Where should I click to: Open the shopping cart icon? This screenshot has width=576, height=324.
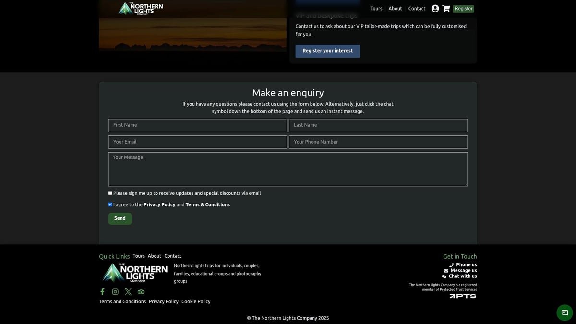(x=446, y=9)
